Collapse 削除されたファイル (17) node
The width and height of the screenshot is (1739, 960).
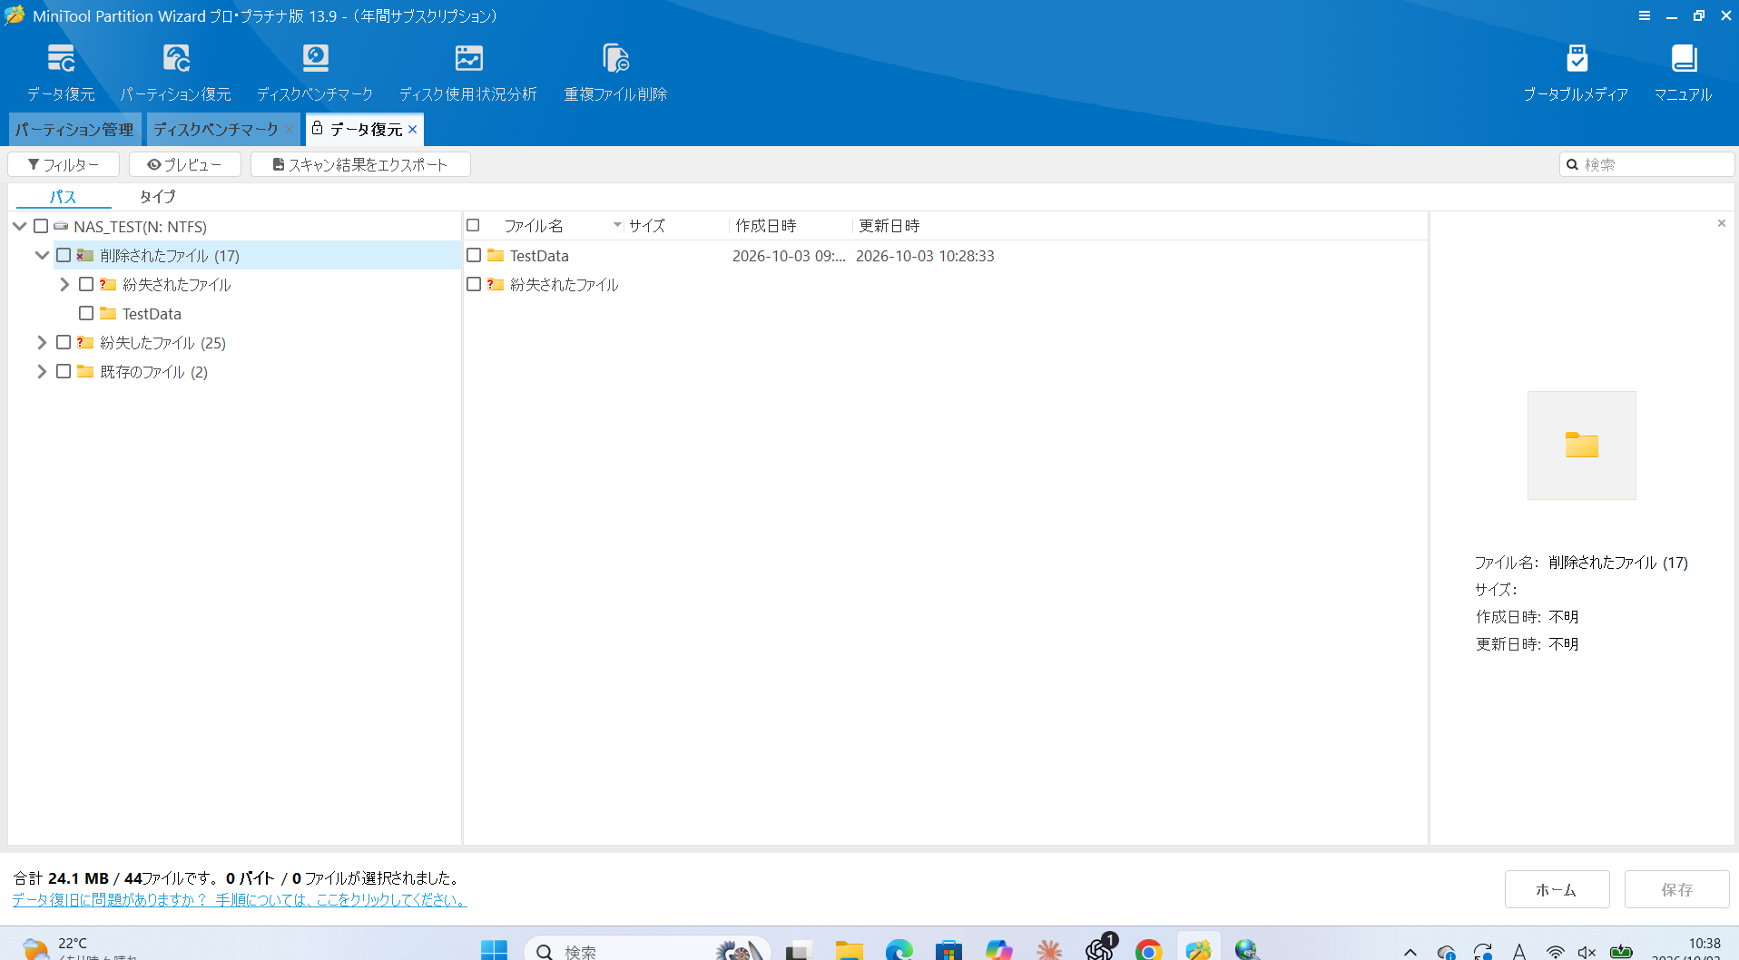point(42,256)
